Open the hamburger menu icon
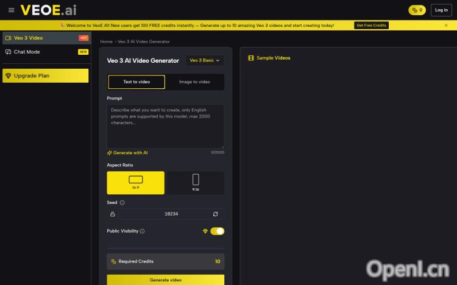 click(x=12, y=10)
